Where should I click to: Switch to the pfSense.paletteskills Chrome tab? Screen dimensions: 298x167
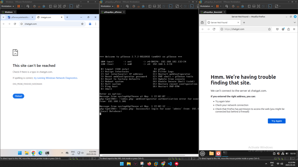point(20,17)
